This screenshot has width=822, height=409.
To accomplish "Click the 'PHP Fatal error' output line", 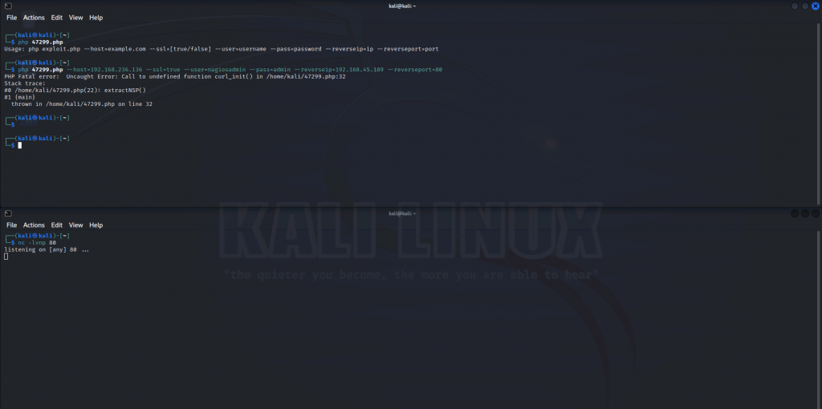I will coord(174,76).
